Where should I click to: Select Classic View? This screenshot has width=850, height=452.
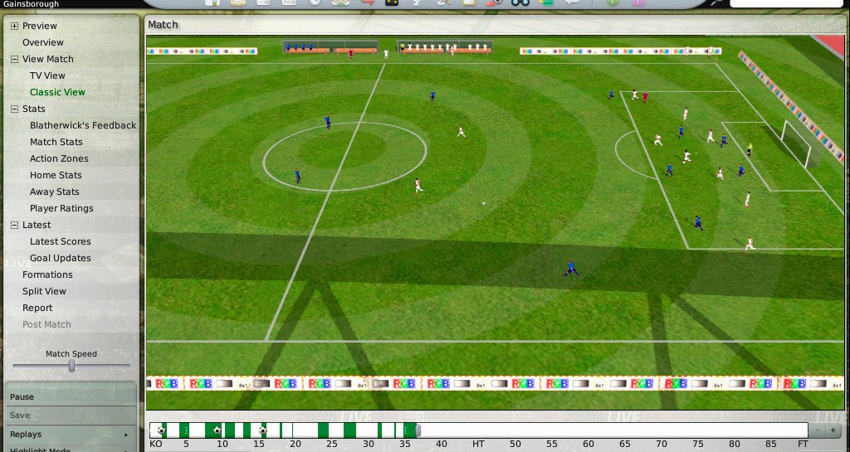point(57,92)
